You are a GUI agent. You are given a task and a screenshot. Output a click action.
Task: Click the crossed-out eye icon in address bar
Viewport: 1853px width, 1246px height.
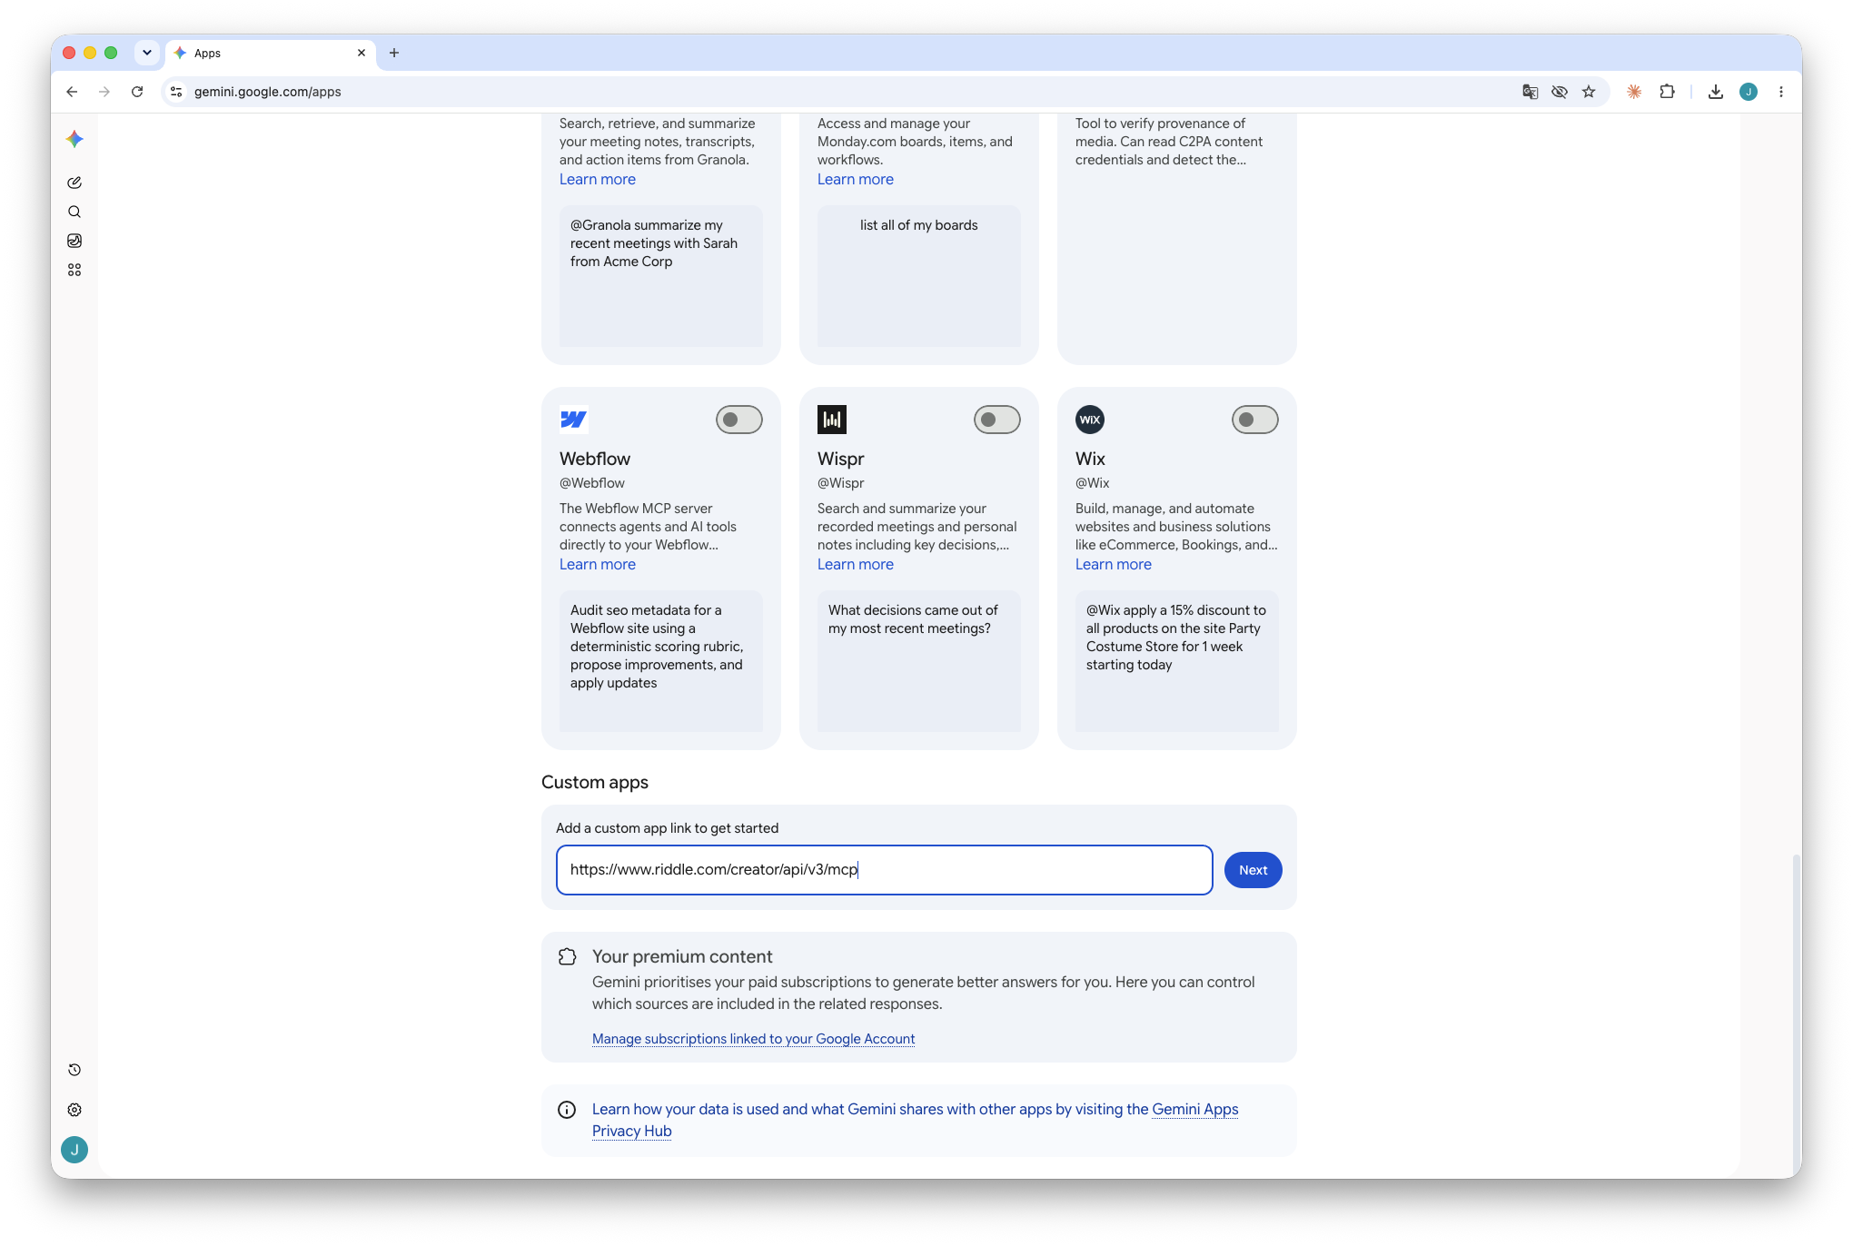coord(1560,92)
